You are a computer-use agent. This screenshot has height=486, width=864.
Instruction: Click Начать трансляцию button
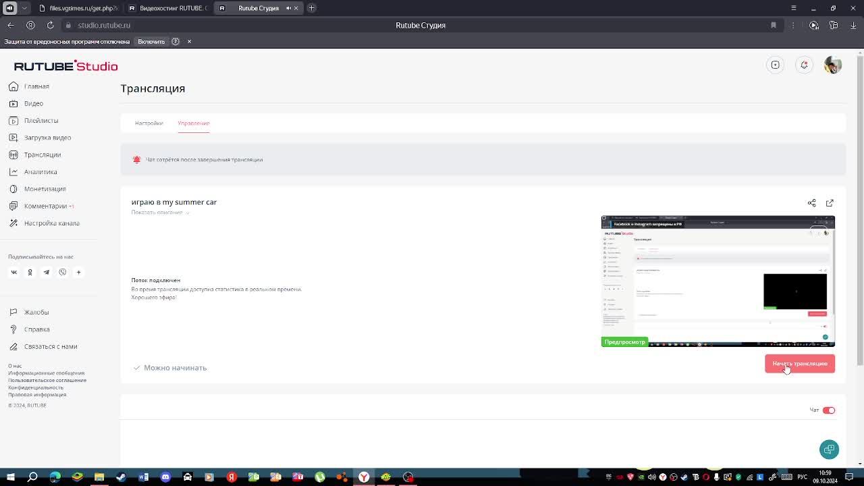coord(800,364)
